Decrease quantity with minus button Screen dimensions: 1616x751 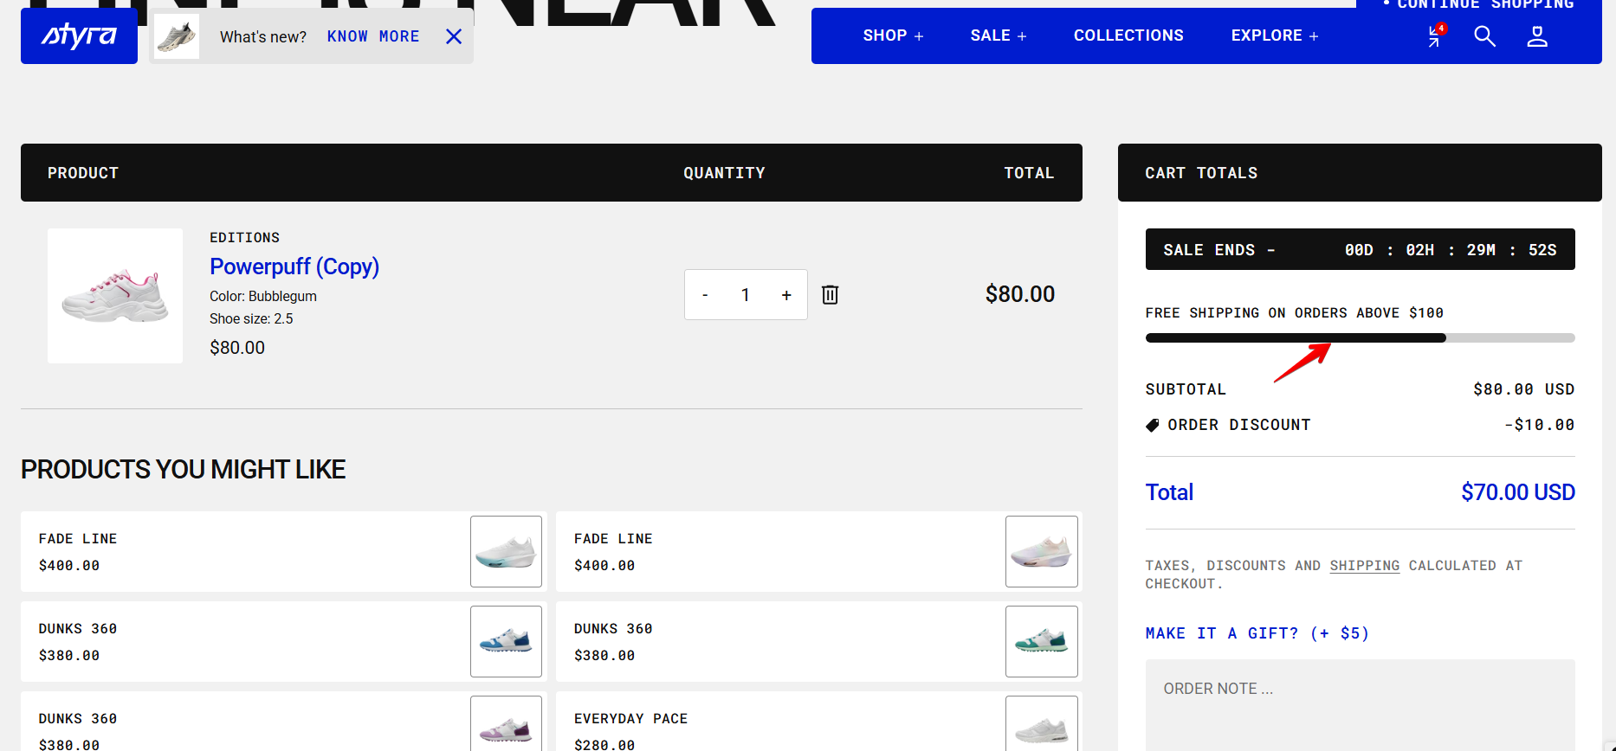tap(705, 295)
